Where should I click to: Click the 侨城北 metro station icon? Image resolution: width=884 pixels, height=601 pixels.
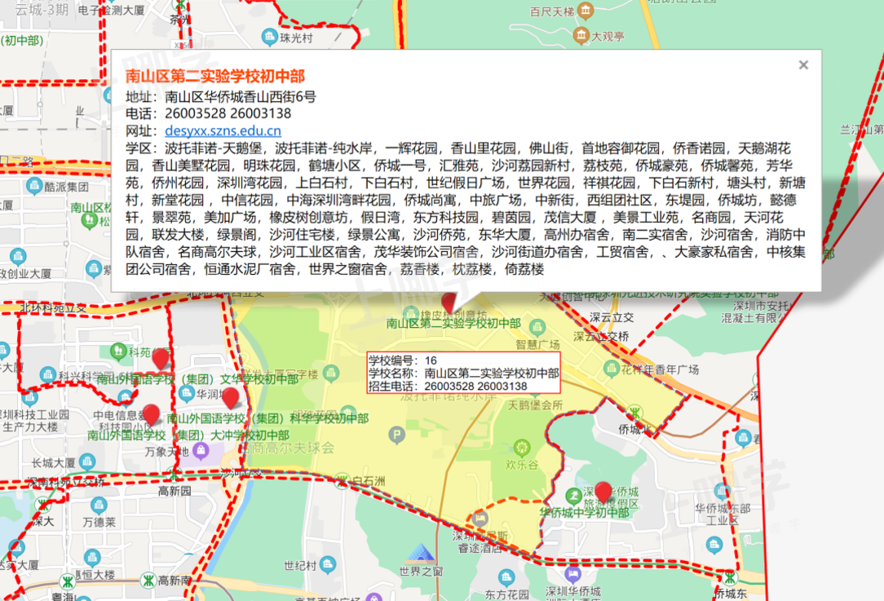[634, 412]
